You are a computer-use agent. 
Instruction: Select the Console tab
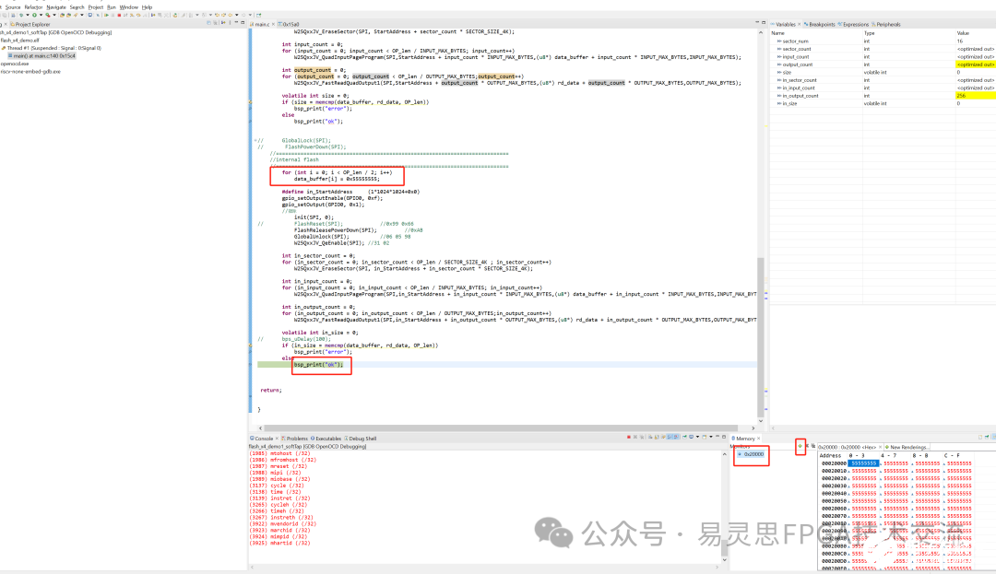click(262, 439)
